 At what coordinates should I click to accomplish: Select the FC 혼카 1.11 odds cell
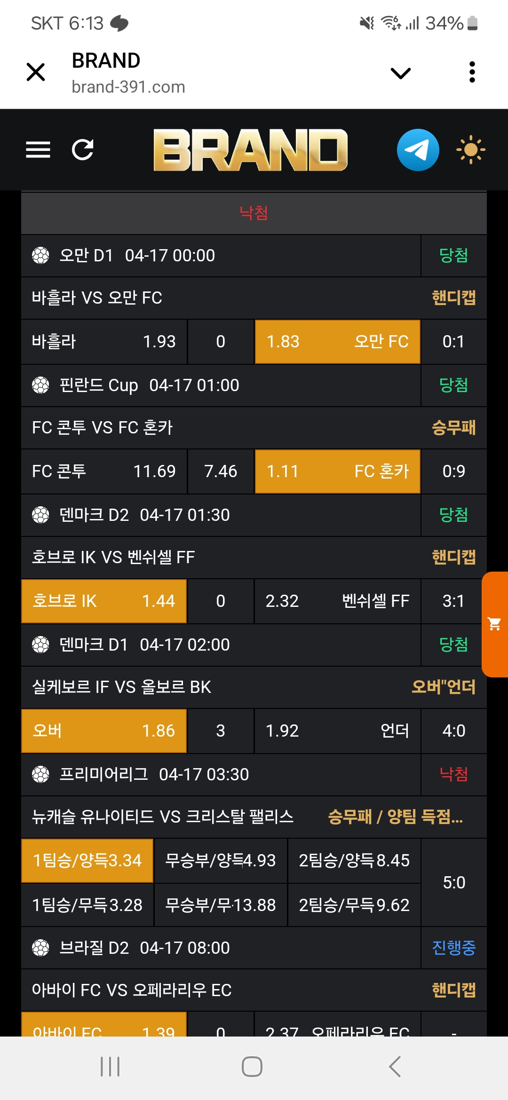pyautogui.click(x=337, y=471)
